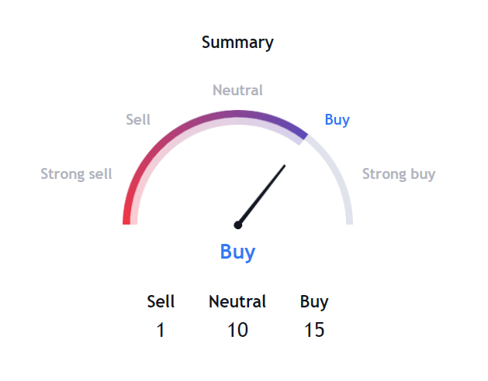Image resolution: width=488 pixels, height=381 pixels.
Task: Click the Buy count value 15
Action: pyautogui.click(x=314, y=331)
